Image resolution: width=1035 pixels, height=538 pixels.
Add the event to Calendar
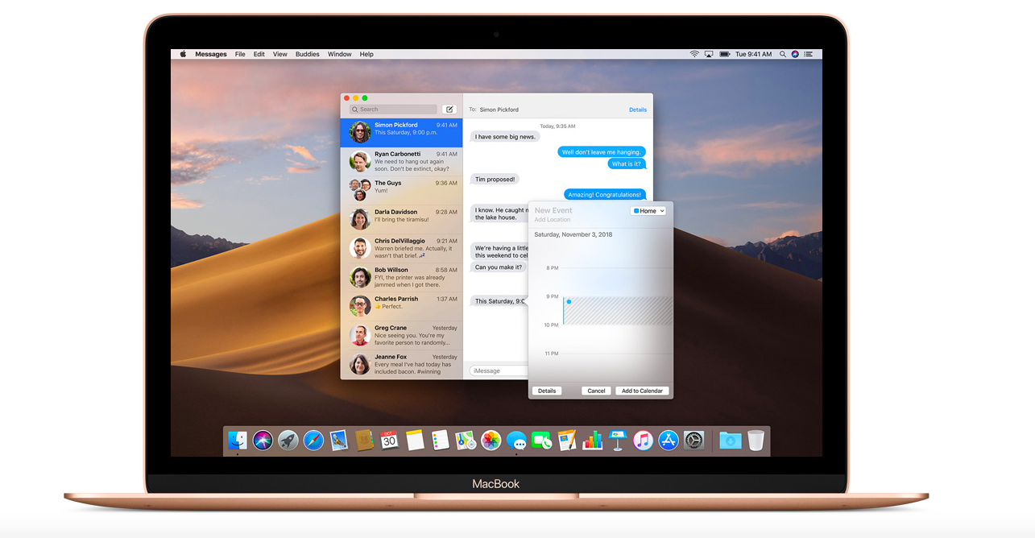pos(642,390)
